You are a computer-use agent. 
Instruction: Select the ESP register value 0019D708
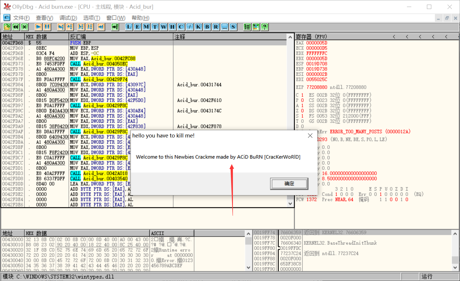click(x=317, y=64)
